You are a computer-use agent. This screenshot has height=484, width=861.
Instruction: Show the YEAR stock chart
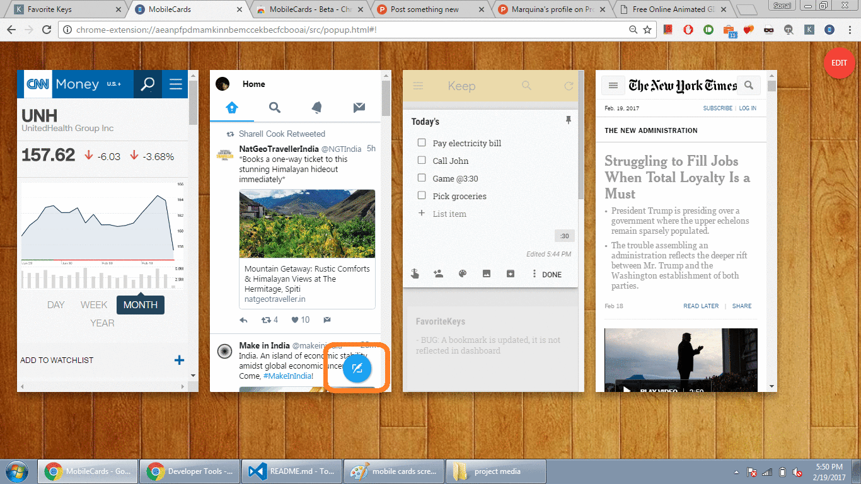coord(102,323)
